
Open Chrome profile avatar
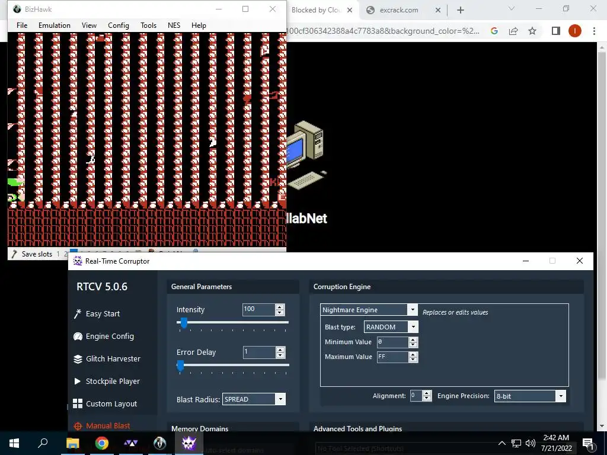point(575,31)
